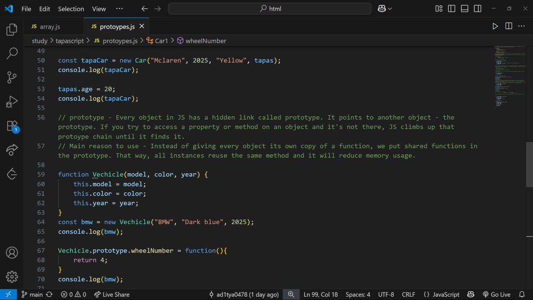Expand the study breadcrumb folder

[x=40, y=41]
